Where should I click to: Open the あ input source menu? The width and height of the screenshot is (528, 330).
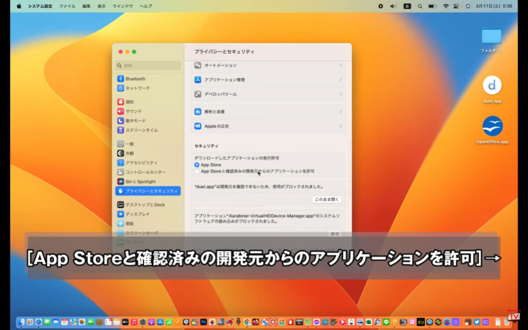click(x=407, y=6)
